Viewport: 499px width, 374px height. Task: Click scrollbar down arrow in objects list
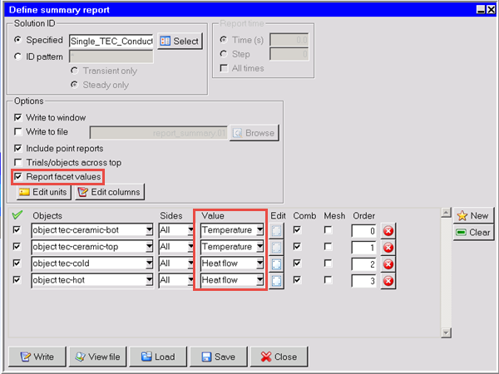click(446, 332)
